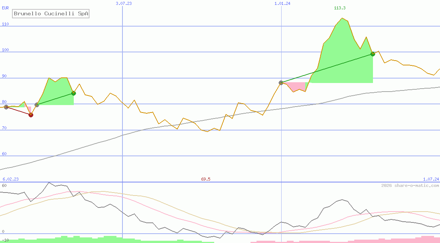440x243 pixels.
Task: Click the 6.02.23 start date label
Action: (10, 179)
